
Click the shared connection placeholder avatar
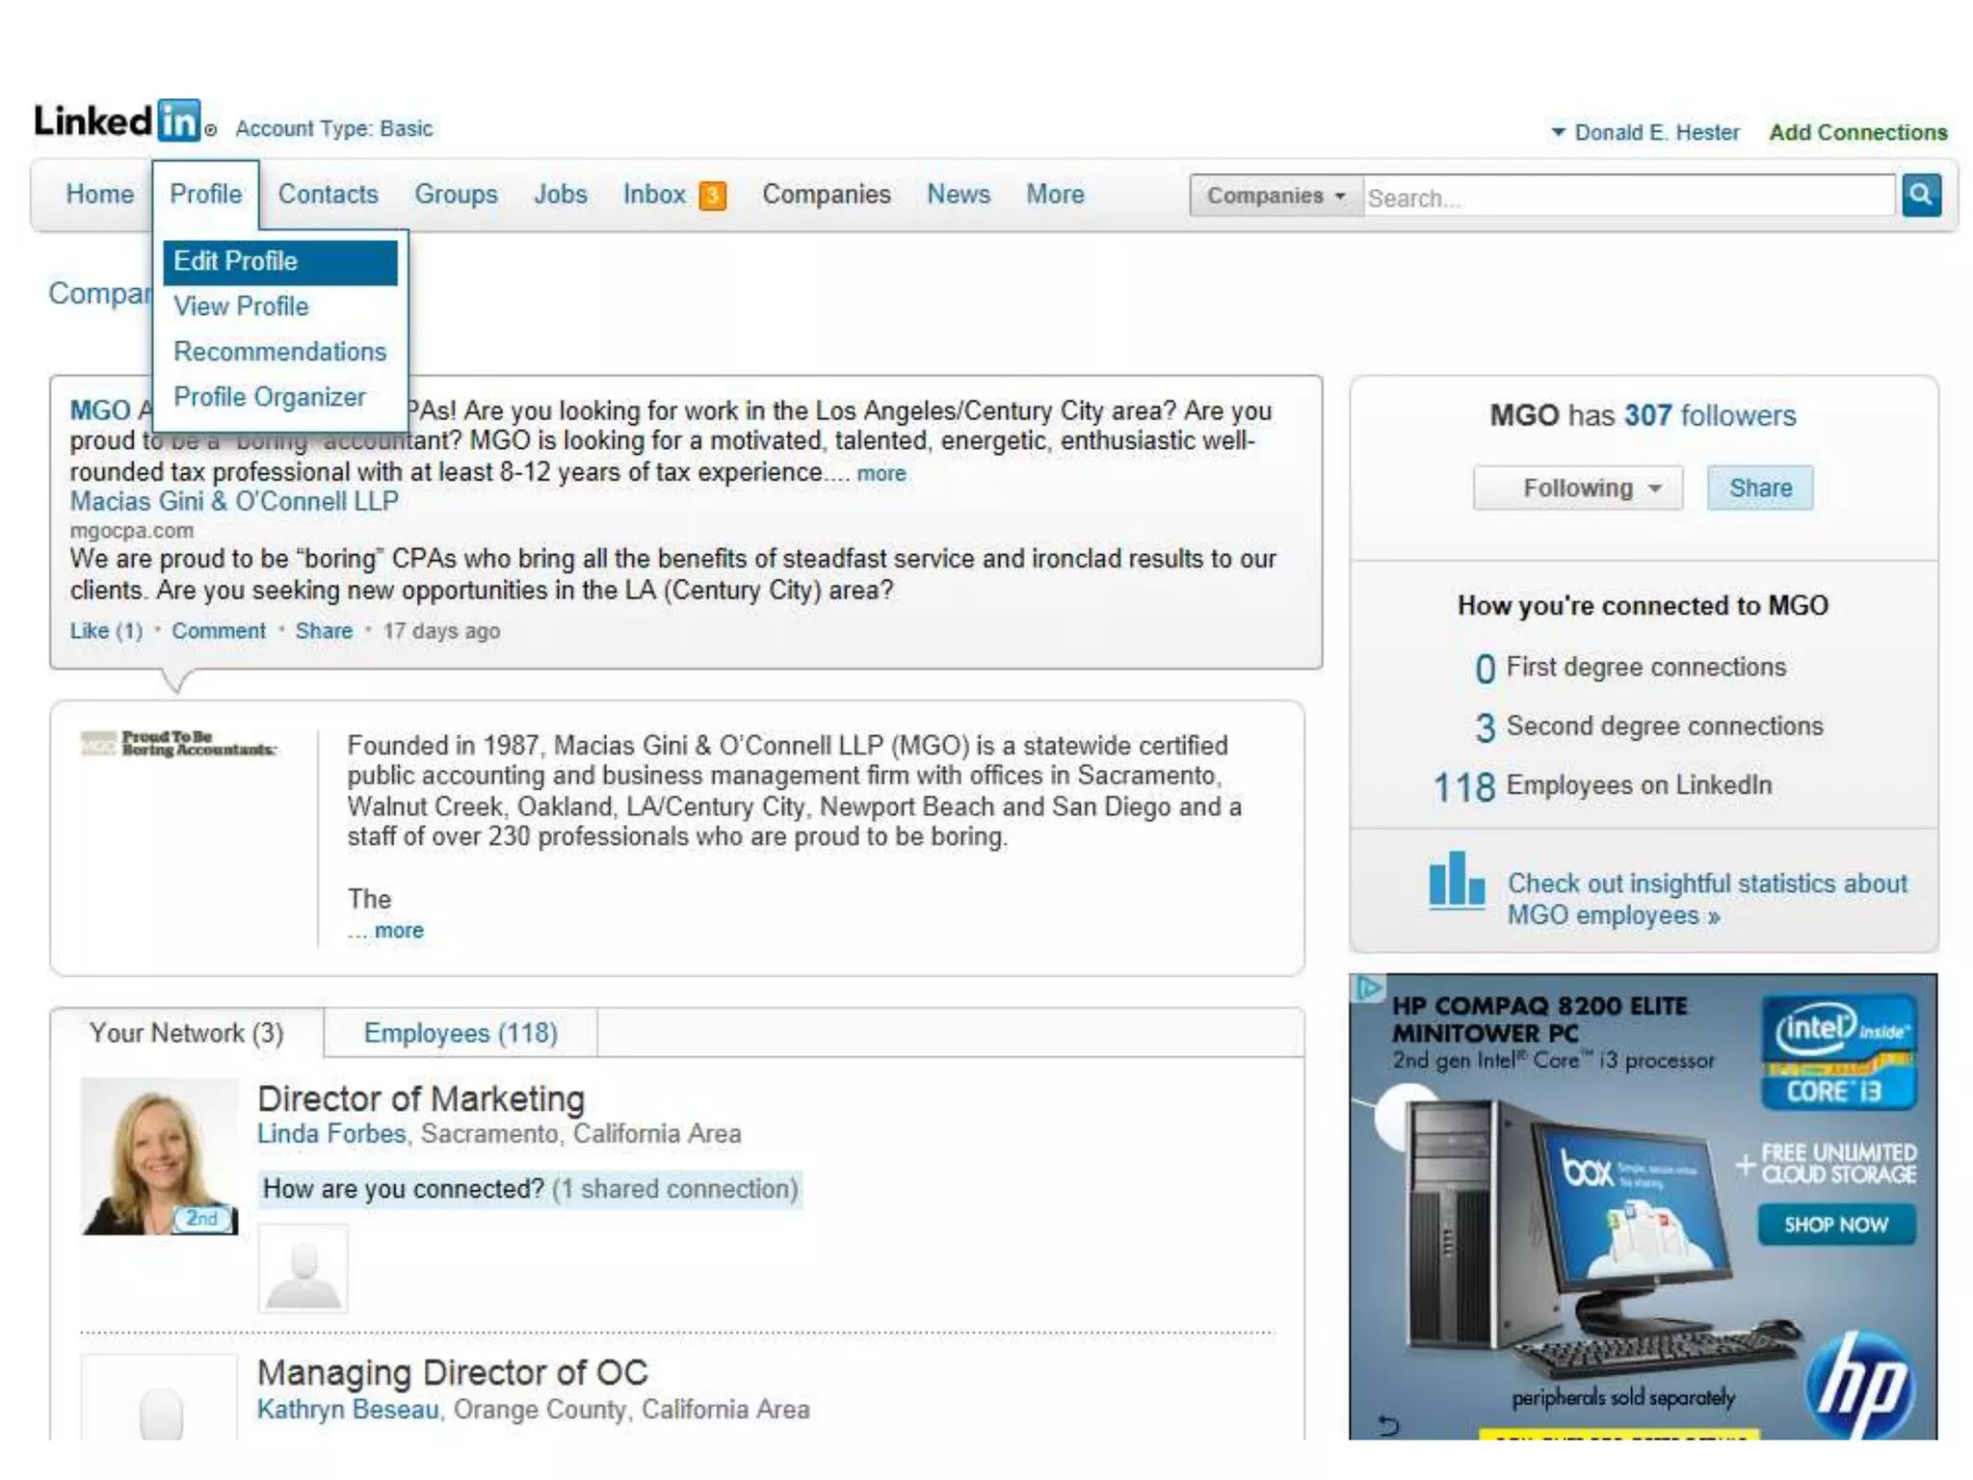coord(303,1268)
